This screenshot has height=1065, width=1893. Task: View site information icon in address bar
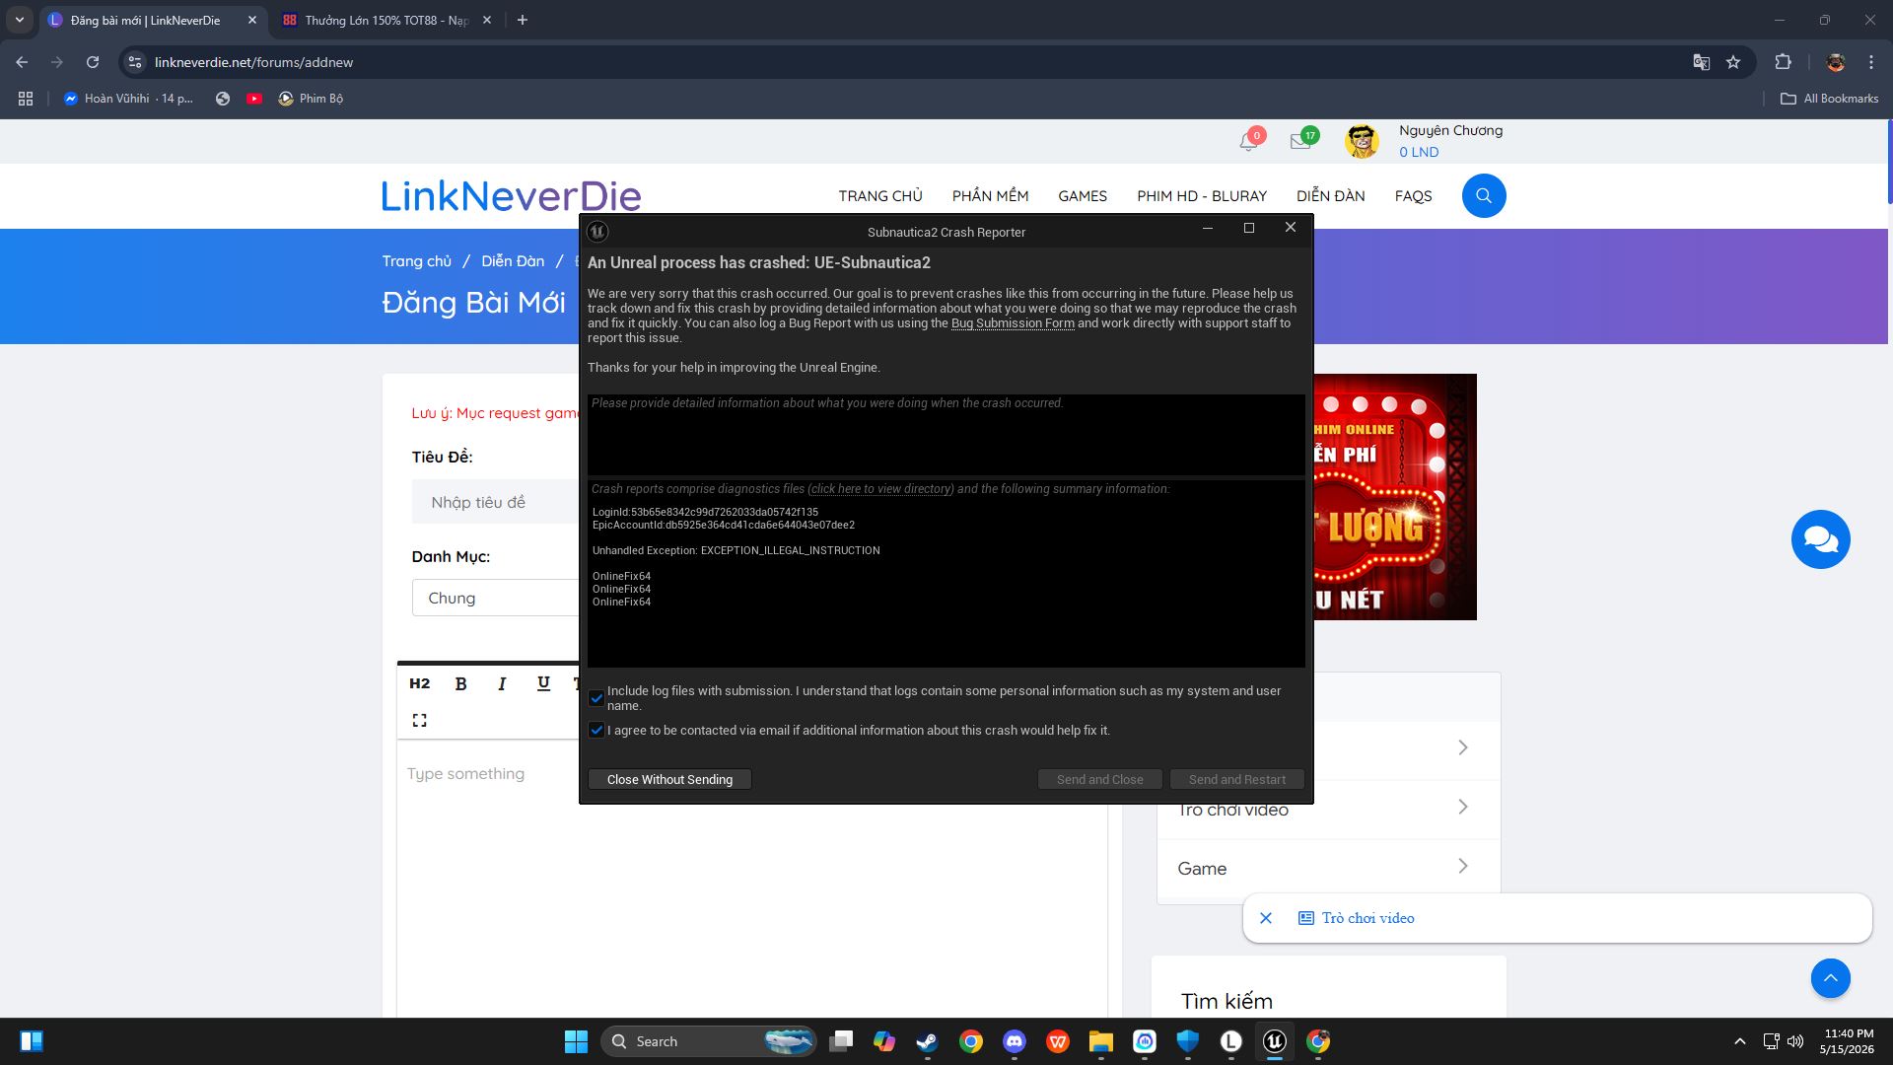pyautogui.click(x=135, y=62)
